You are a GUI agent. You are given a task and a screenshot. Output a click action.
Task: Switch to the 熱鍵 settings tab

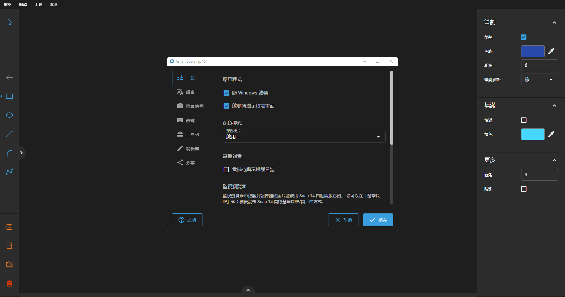click(x=190, y=120)
